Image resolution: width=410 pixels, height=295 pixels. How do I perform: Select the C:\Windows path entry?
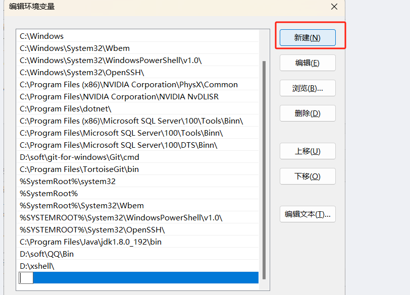point(42,36)
